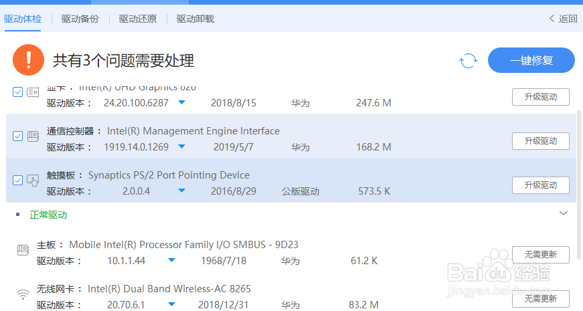This screenshot has width=583, height=311.
Task: Click the back arrow beside 返回
Action: [552, 19]
